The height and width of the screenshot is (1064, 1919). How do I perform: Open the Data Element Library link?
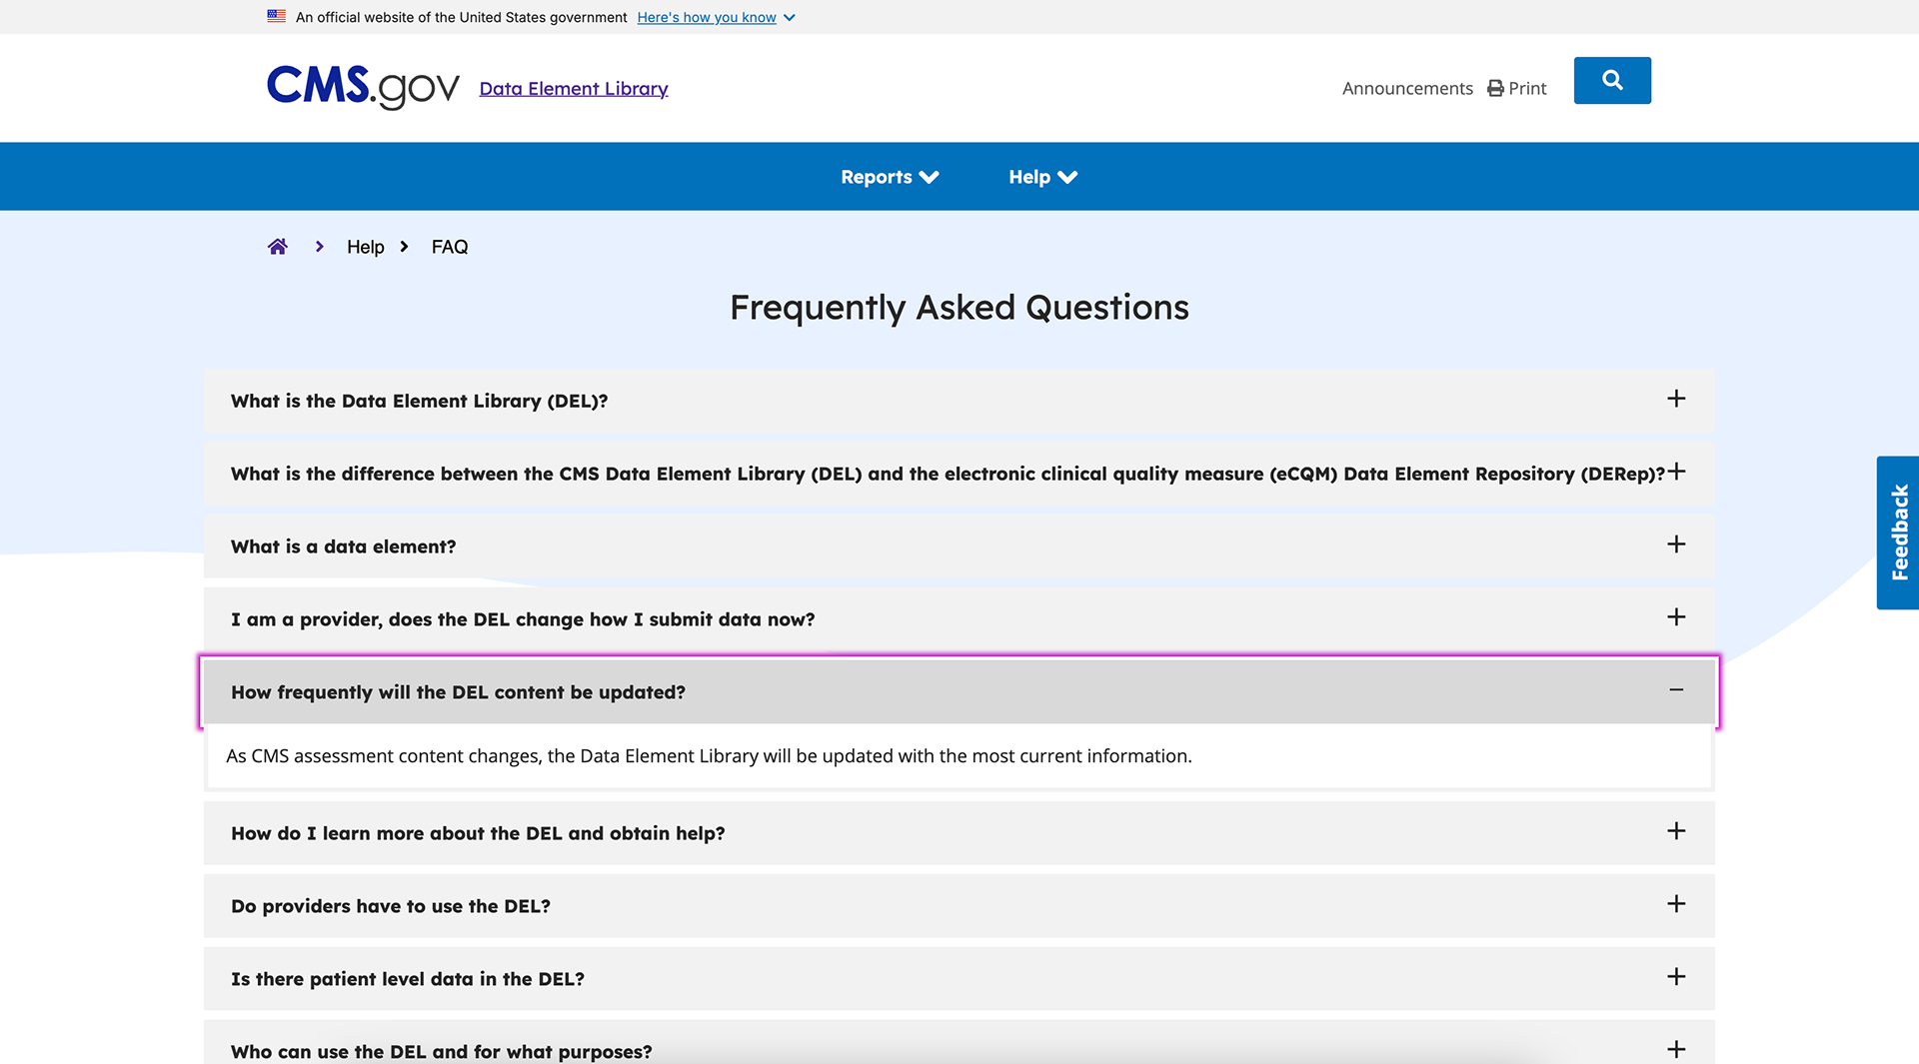pyautogui.click(x=574, y=89)
